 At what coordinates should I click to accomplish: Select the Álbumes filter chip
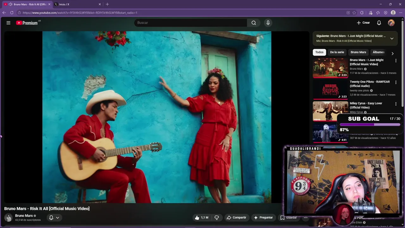[x=378, y=52]
